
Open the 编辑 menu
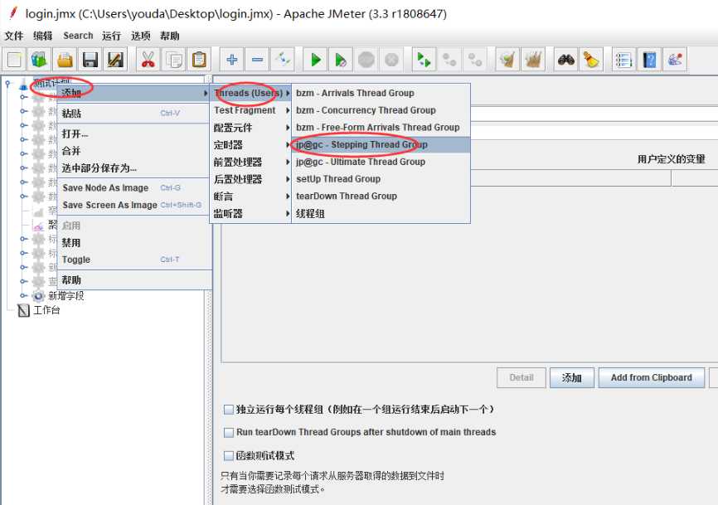pyautogui.click(x=43, y=36)
